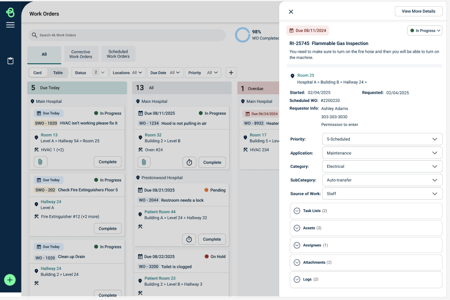Click calendar icon on Due 08/21/2025
Viewport: 450px width, 300px height.
(x=140, y=190)
